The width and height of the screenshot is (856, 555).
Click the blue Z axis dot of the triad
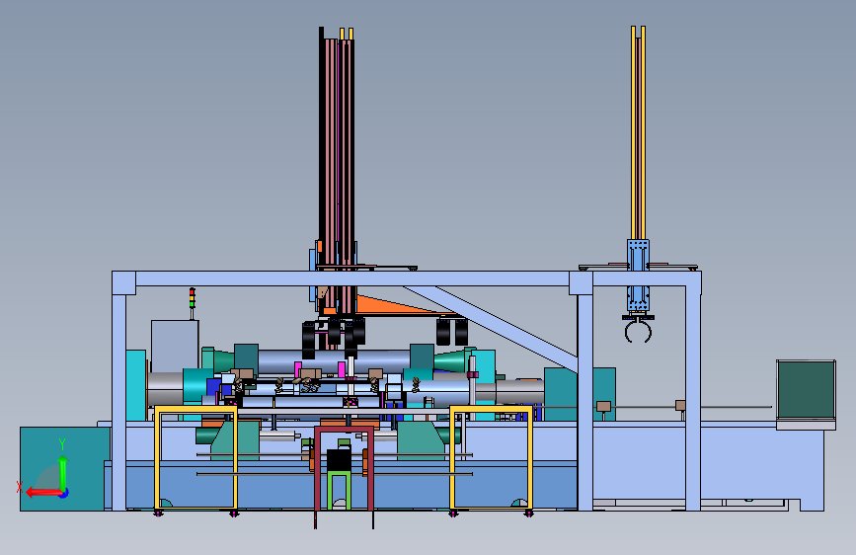click(x=64, y=493)
